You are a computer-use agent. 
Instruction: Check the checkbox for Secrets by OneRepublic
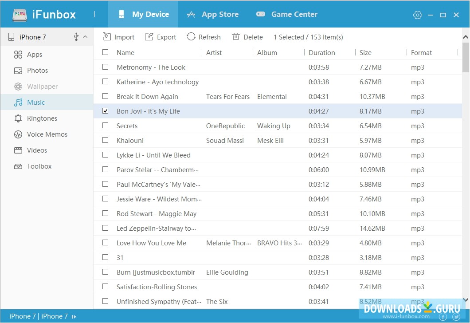pyautogui.click(x=105, y=126)
